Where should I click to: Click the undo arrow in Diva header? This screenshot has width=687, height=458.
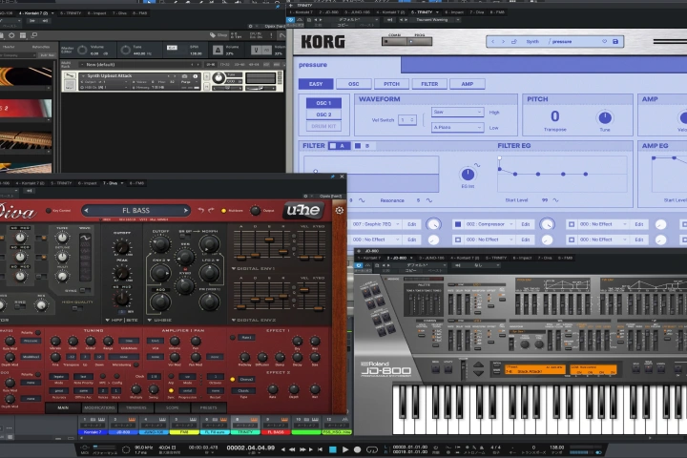200,210
